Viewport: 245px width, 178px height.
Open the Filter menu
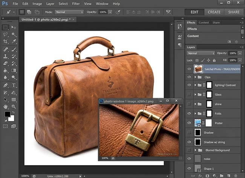(76, 4)
